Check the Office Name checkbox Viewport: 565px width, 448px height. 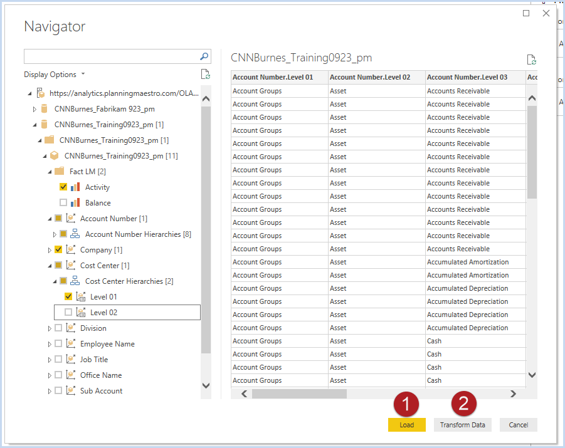(x=58, y=375)
